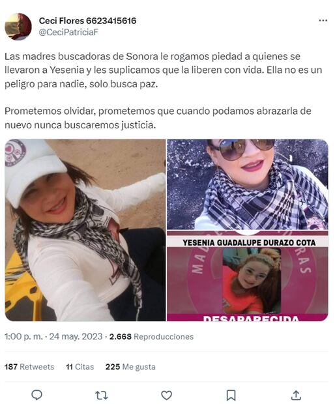The height and width of the screenshot is (404, 335).
Task: Retweet using the arrows icon
Action: tap(102, 395)
